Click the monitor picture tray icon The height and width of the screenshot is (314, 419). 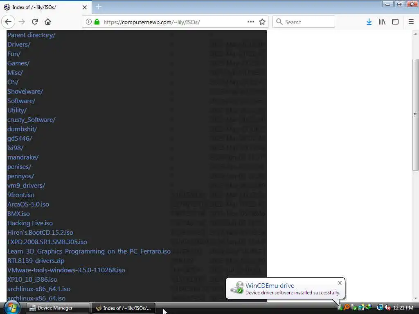(361, 307)
